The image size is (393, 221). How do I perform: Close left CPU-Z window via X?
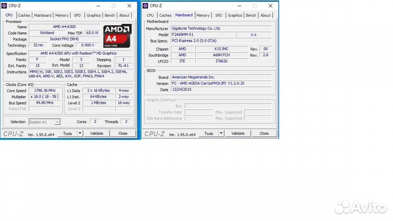point(129,6)
